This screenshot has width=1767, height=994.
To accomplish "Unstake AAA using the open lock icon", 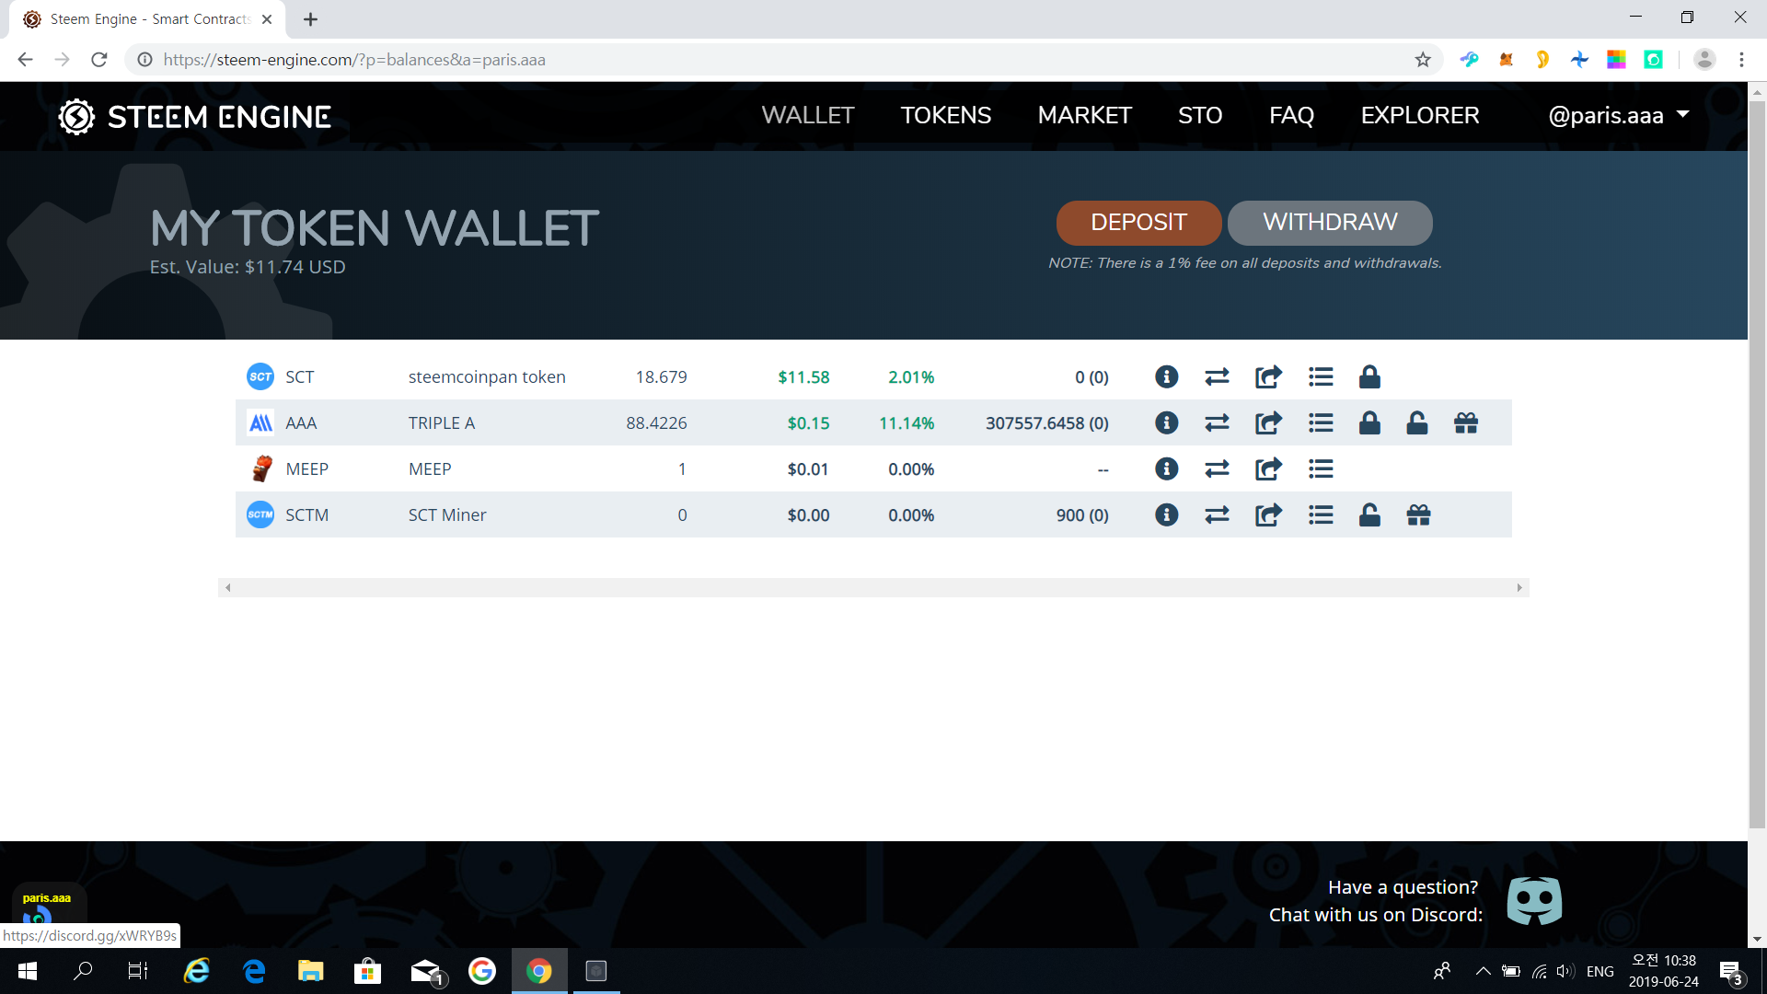I will point(1417,422).
